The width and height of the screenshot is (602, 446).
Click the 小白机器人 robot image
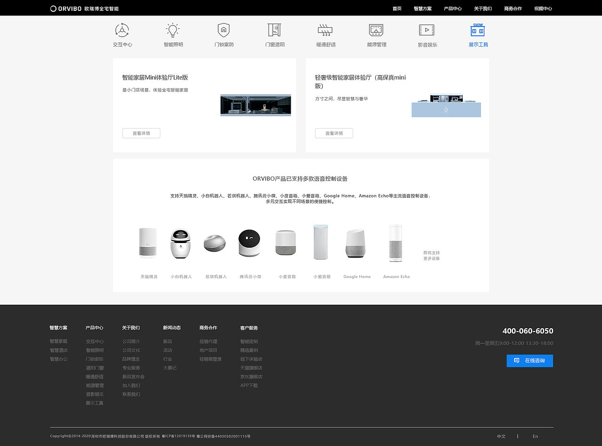pos(181,243)
